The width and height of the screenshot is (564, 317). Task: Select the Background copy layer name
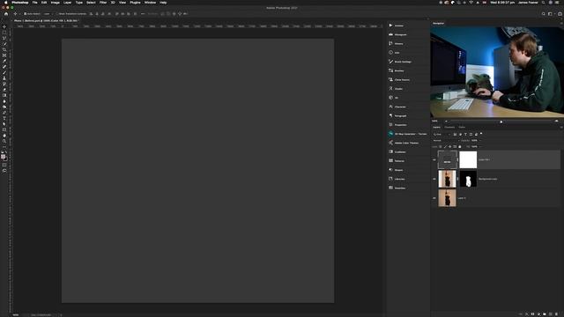tap(487, 179)
